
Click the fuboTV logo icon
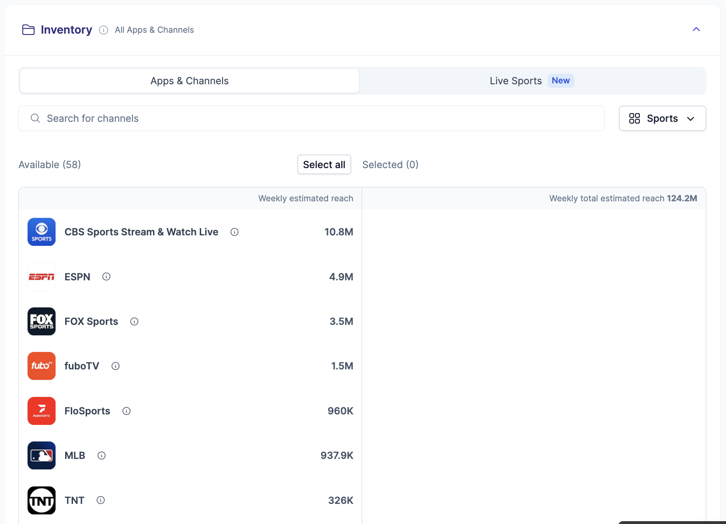(x=42, y=366)
